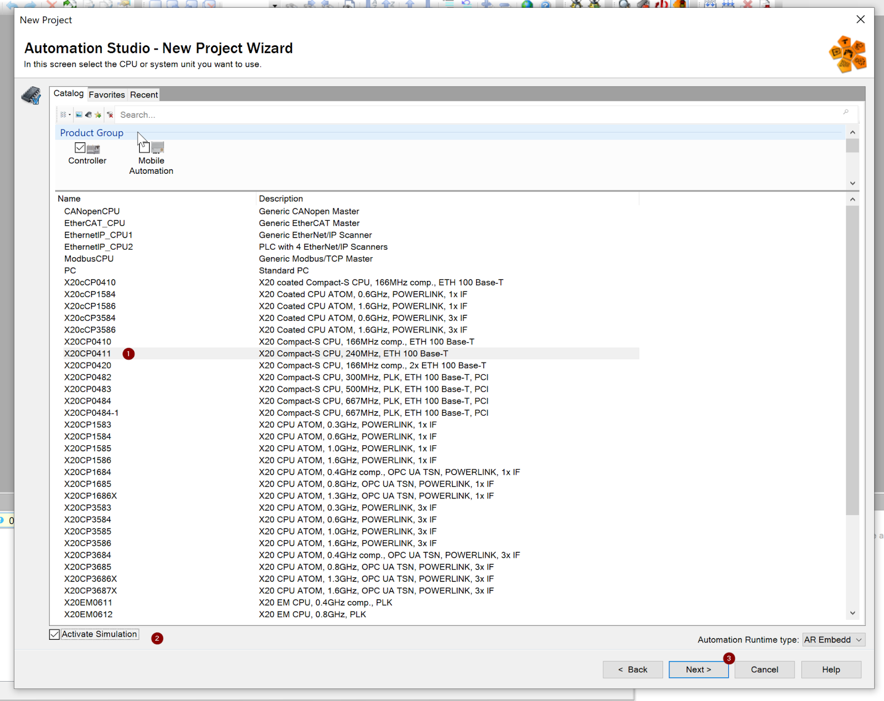884x701 pixels.
Task: Click the Mobile Automation product group image
Action: [x=157, y=148]
